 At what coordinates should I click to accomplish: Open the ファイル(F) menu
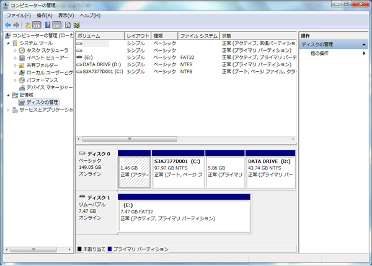pos(19,15)
